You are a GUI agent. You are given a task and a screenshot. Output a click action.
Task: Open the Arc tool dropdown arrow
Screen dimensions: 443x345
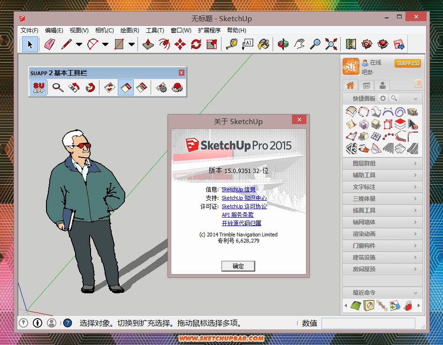[x=106, y=44]
